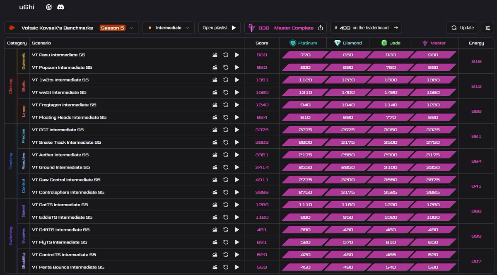
Task: Open Voltaic KovaaK's Benchmarks Season 5 dropdown
Action: [x=72, y=28]
